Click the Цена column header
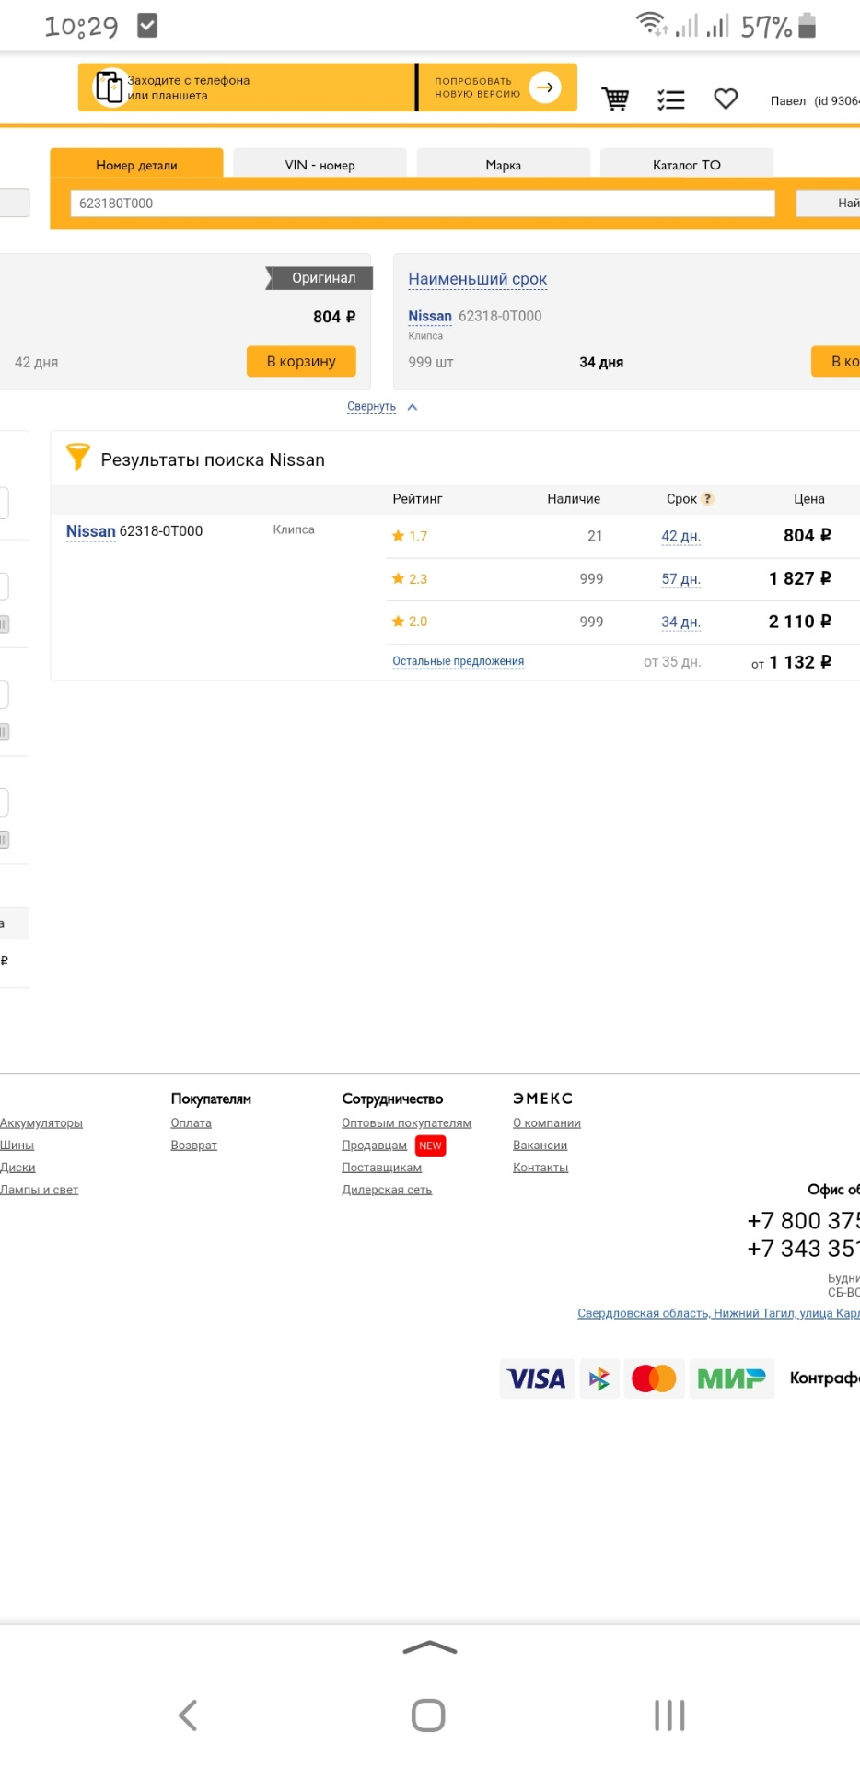 (809, 499)
